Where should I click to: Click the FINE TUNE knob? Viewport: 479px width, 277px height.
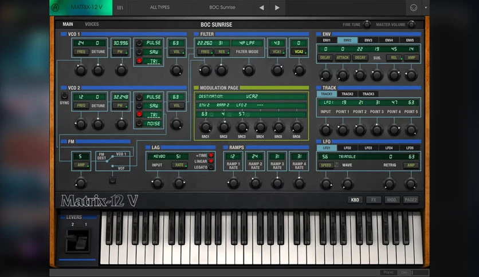[367, 24]
